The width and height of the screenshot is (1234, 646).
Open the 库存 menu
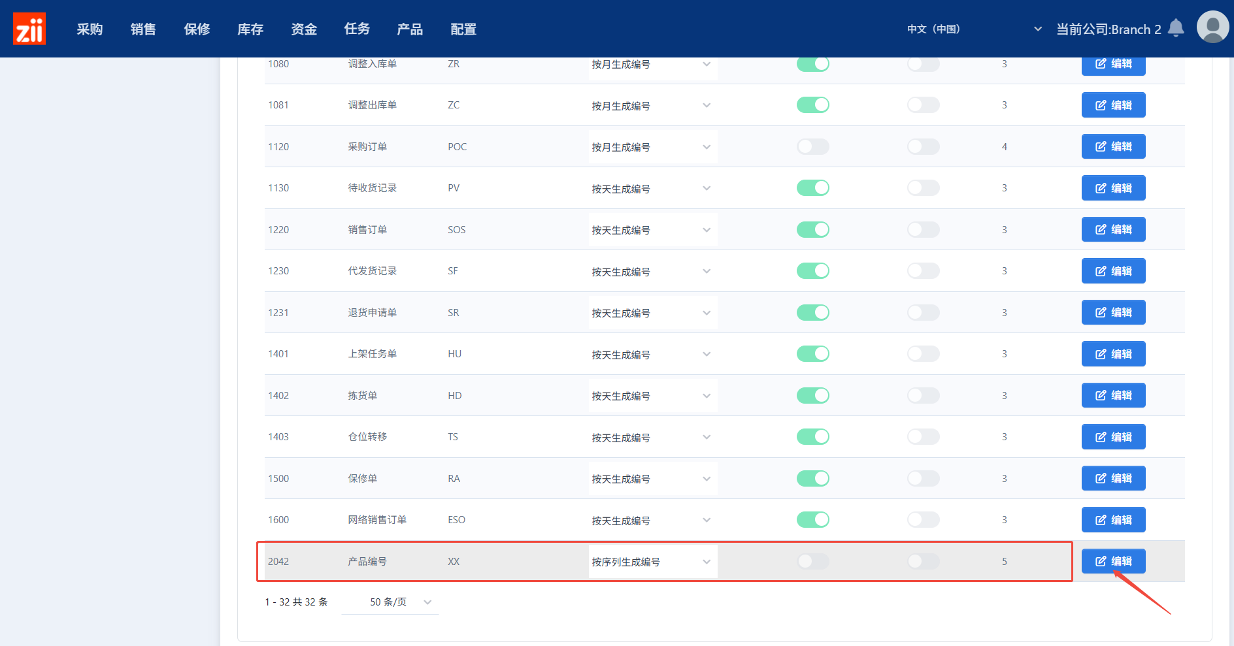tap(250, 29)
